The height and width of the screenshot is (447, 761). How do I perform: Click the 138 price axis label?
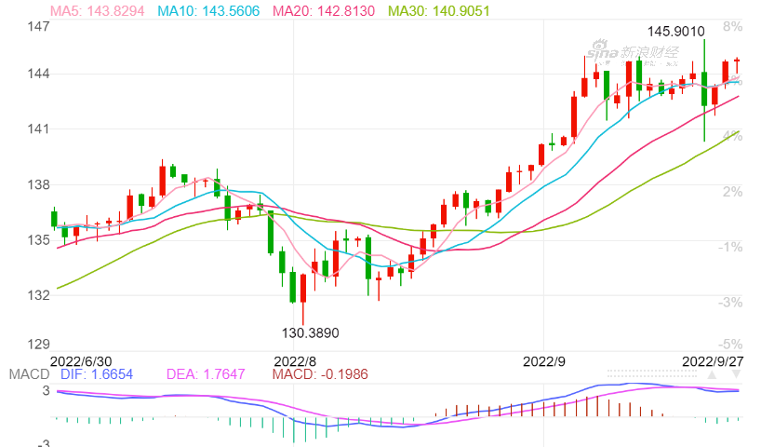(x=39, y=184)
